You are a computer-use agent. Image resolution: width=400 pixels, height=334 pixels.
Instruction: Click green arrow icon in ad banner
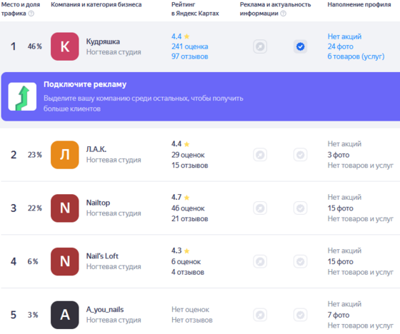pyautogui.click(x=22, y=96)
